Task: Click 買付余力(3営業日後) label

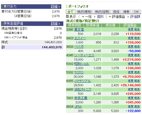Action: [17, 11]
